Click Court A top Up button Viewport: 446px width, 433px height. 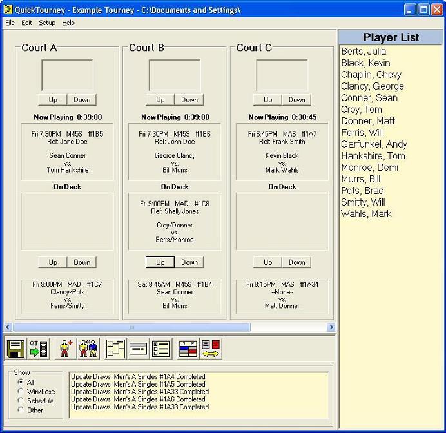pos(53,100)
